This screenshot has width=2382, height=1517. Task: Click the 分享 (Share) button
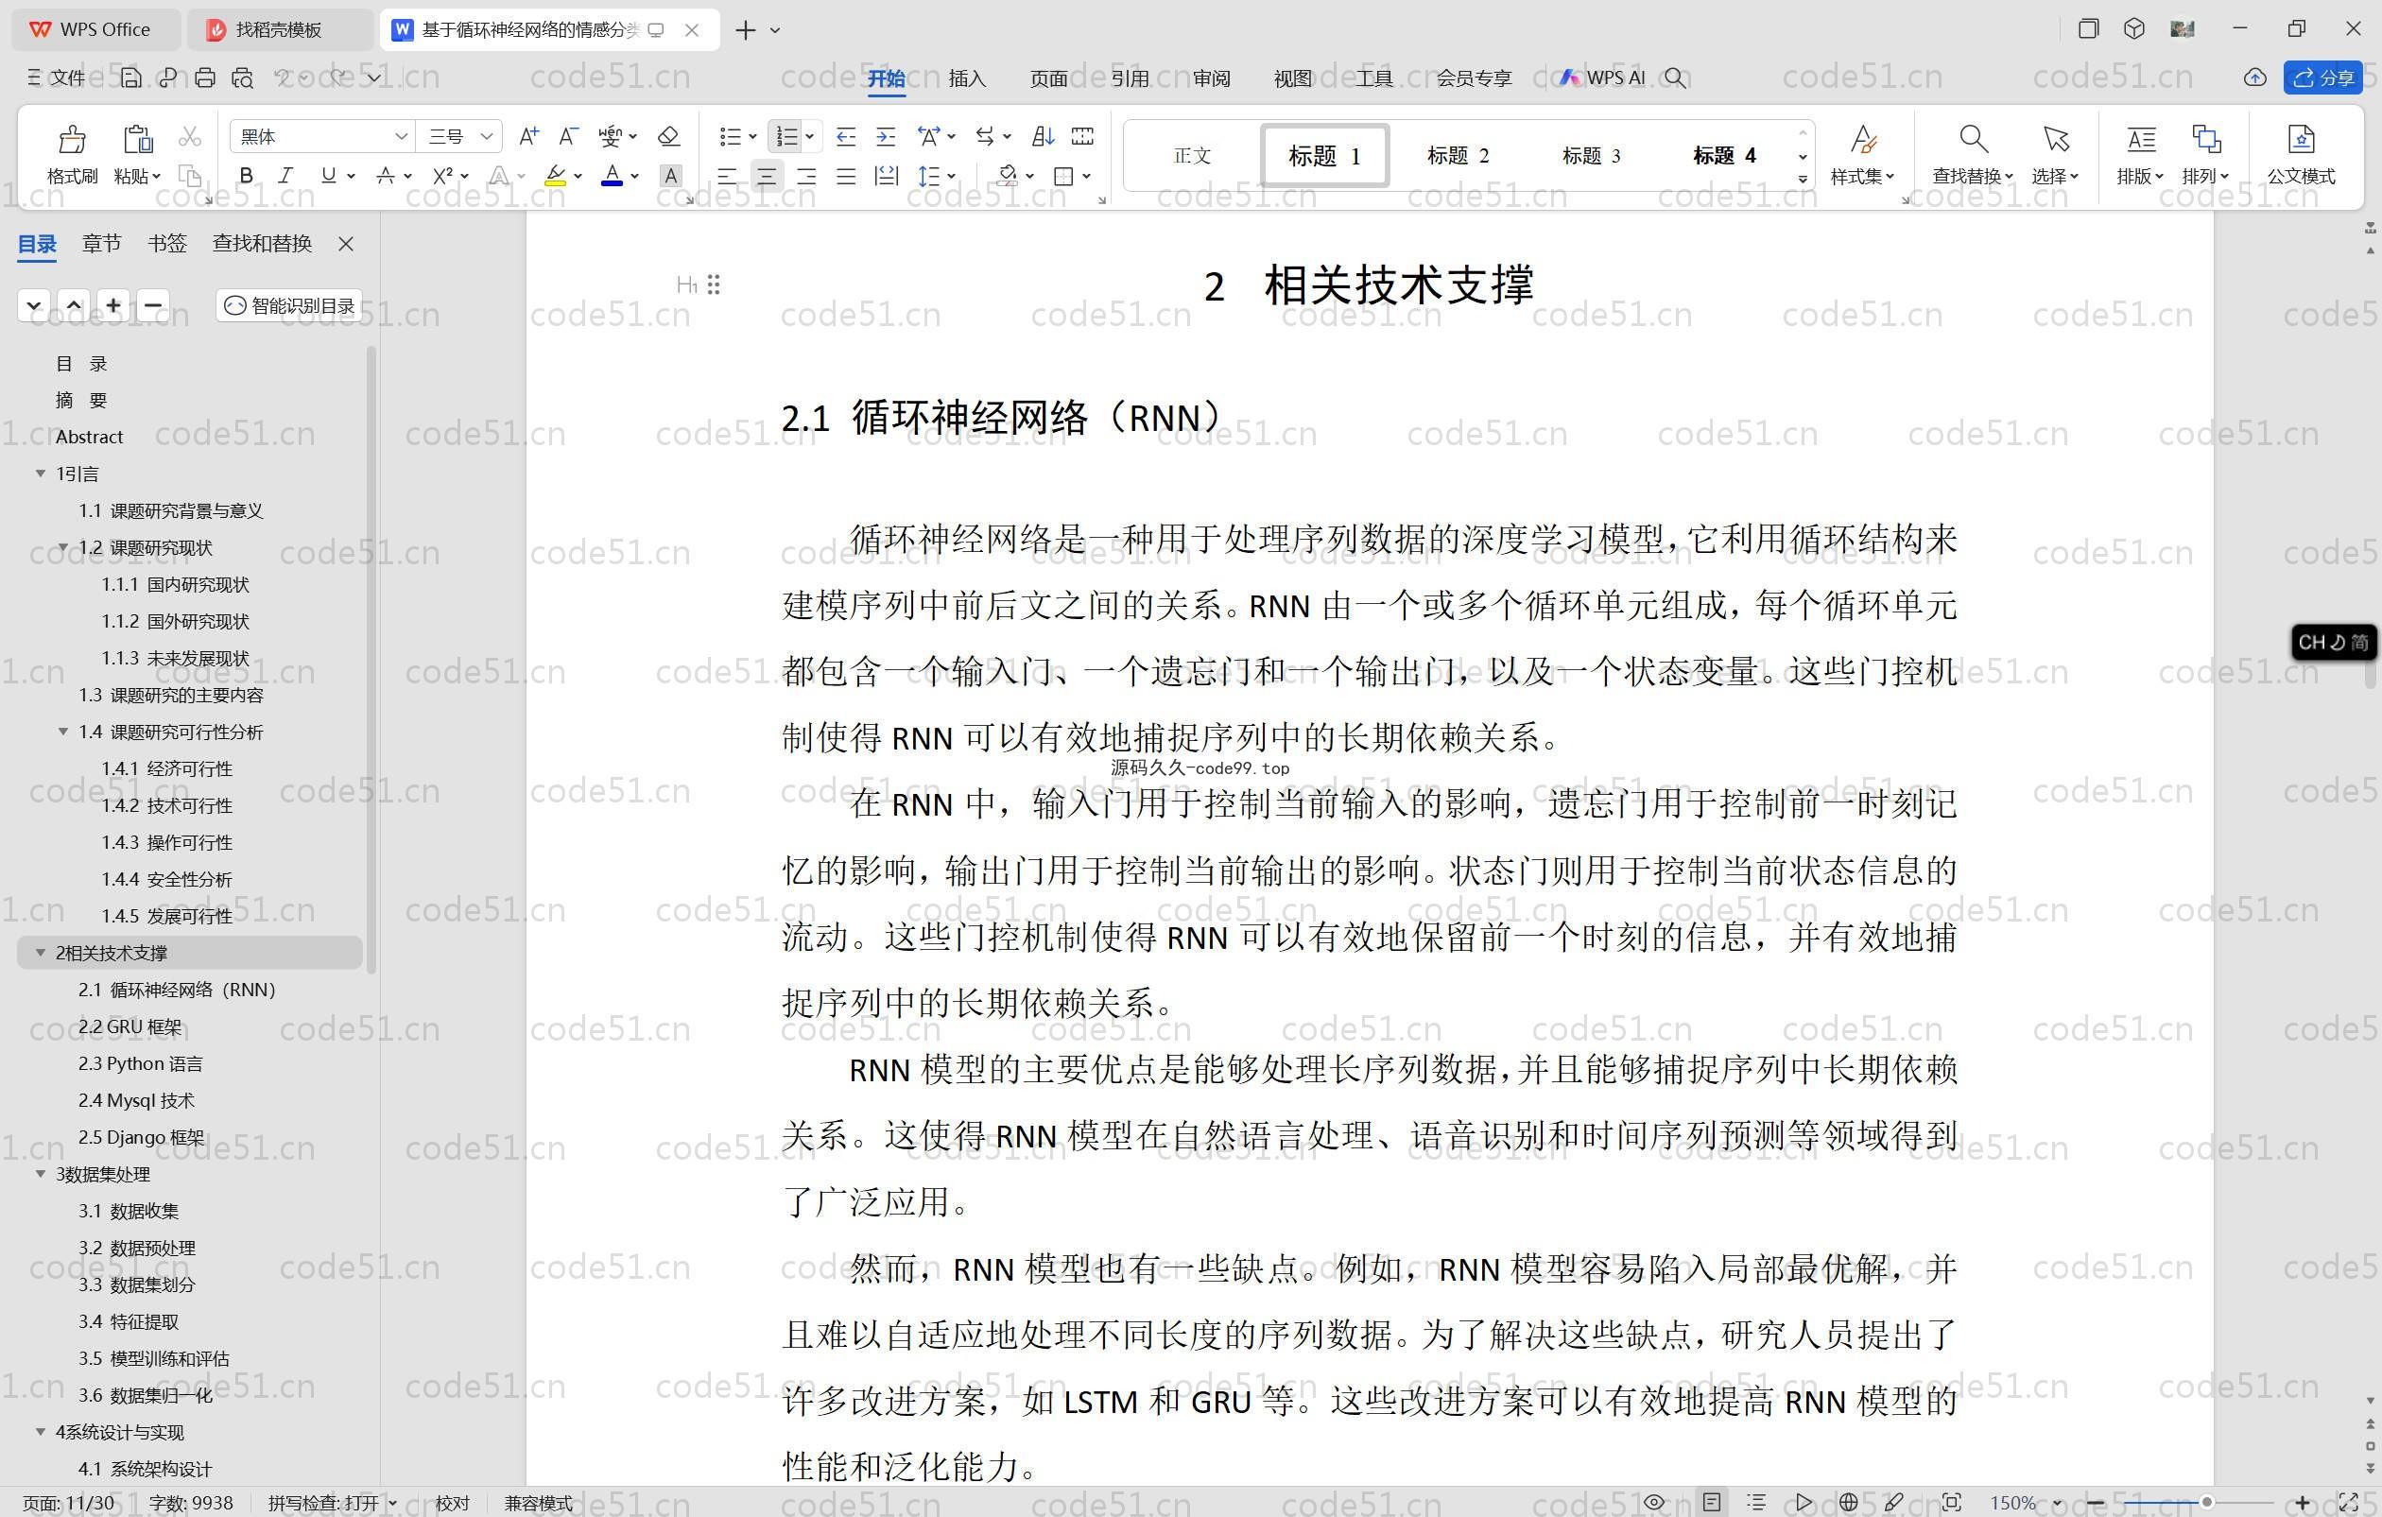click(2322, 78)
